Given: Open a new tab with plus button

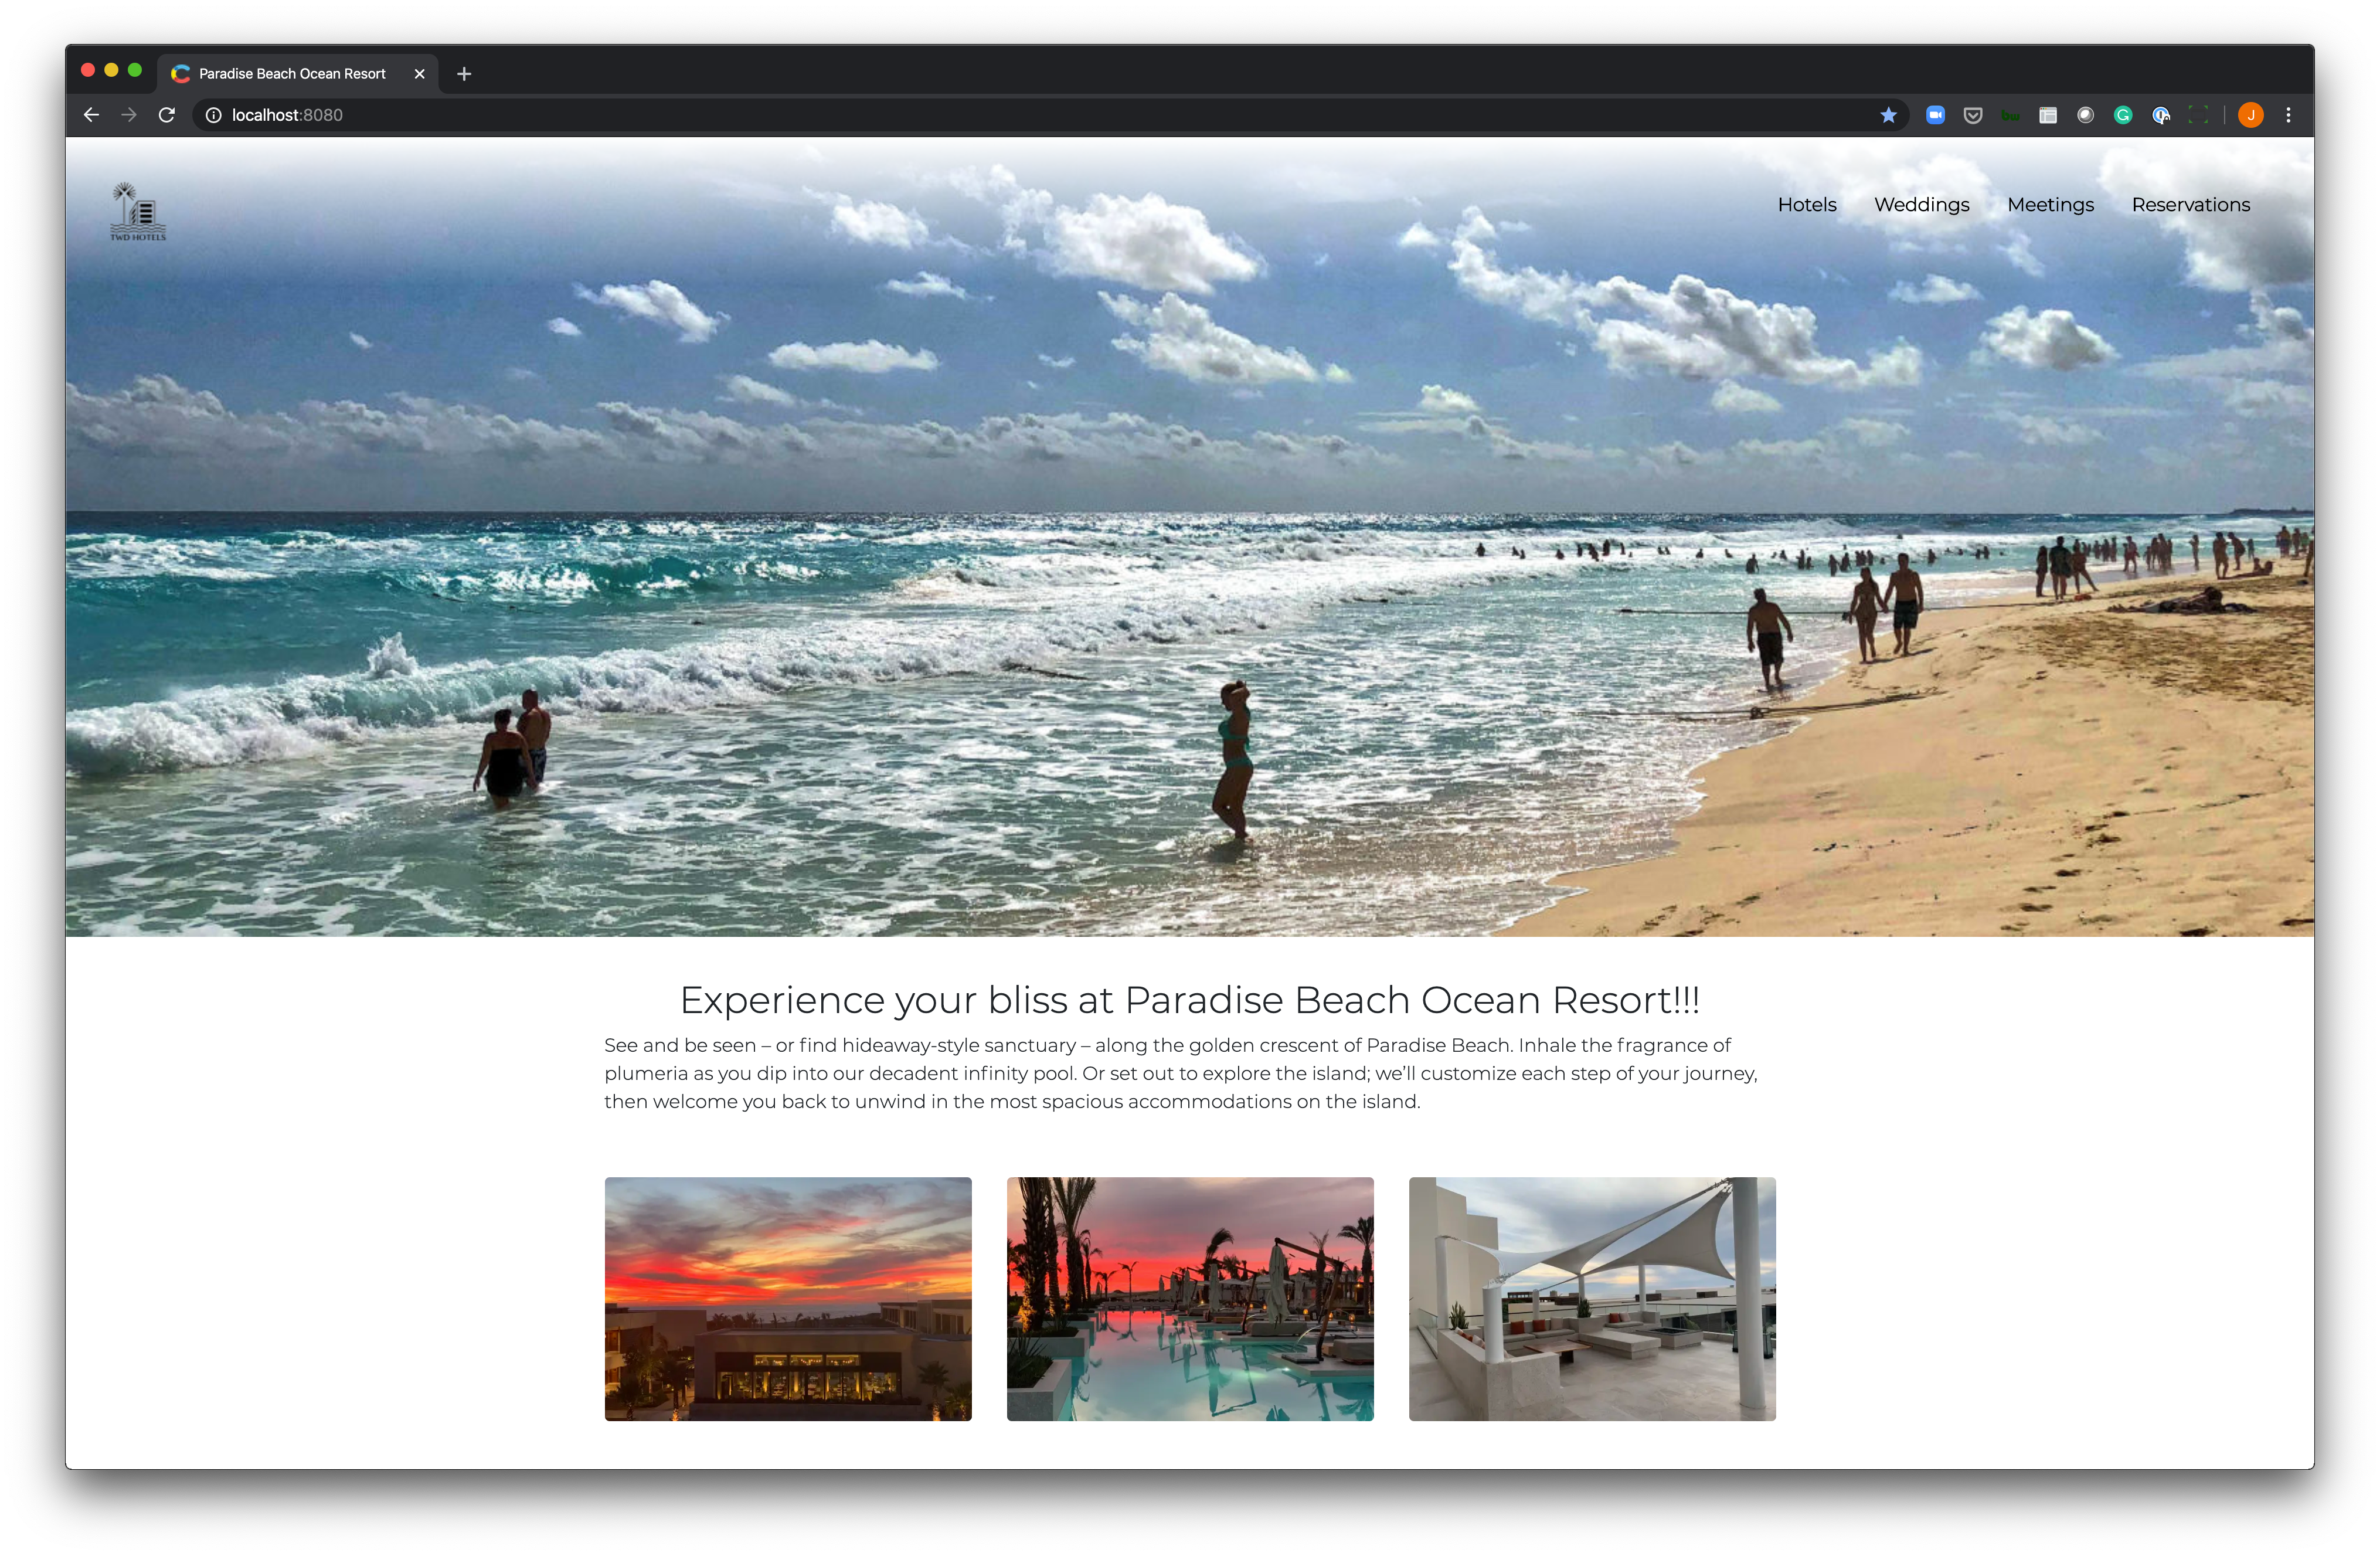Looking at the screenshot, I should [x=464, y=74].
